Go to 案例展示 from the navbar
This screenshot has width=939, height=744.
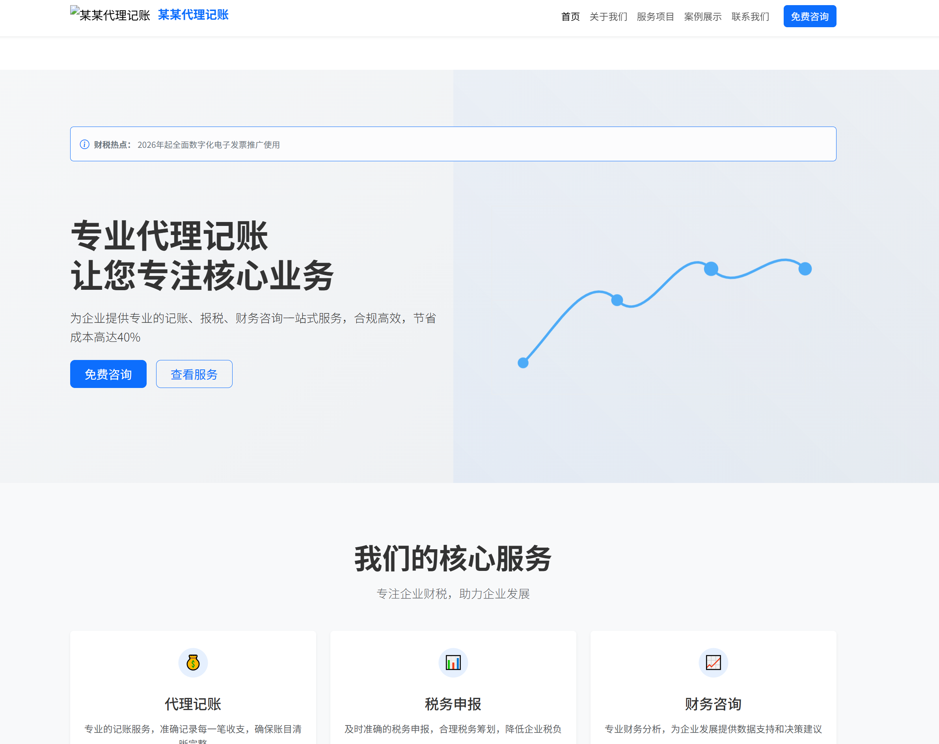[x=702, y=17]
